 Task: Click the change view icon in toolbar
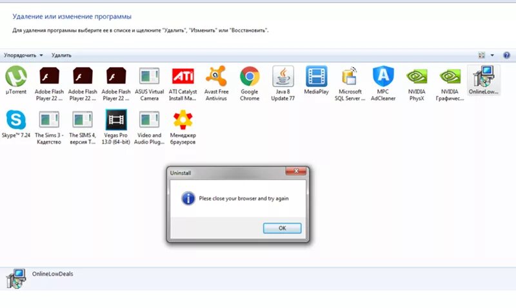tap(481, 55)
